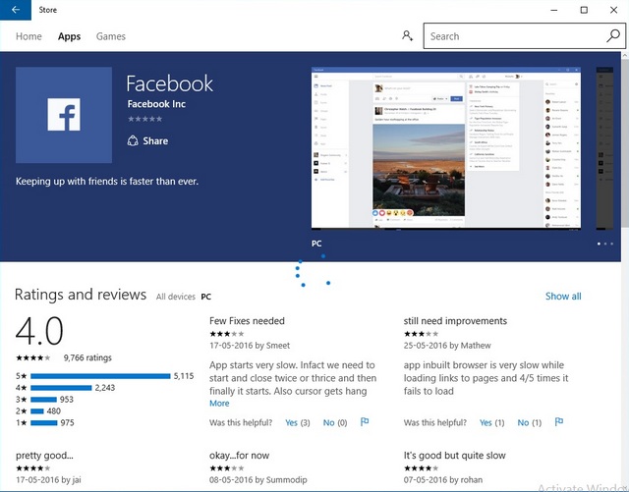Click the Facebook app logo tile
The image size is (629, 492).
click(x=64, y=115)
